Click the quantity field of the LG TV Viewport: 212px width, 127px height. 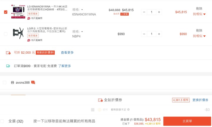tap(152, 12)
